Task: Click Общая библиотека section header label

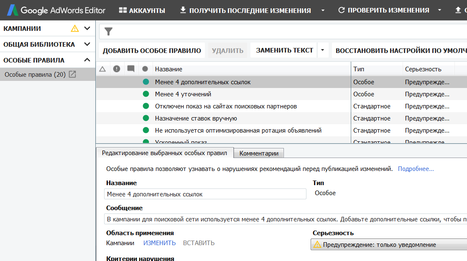Action: (x=39, y=44)
